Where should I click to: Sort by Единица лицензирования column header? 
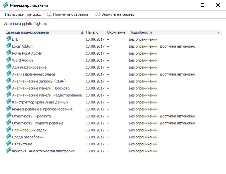pyautogui.click(x=27, y=32)
